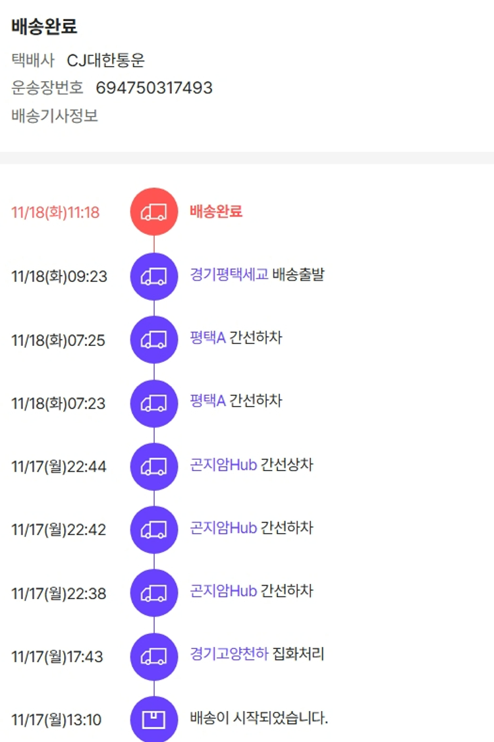This screenshot has height=742, width=494.
Task: Open the 경기고양천하 location link
Action: pos(229,655)
